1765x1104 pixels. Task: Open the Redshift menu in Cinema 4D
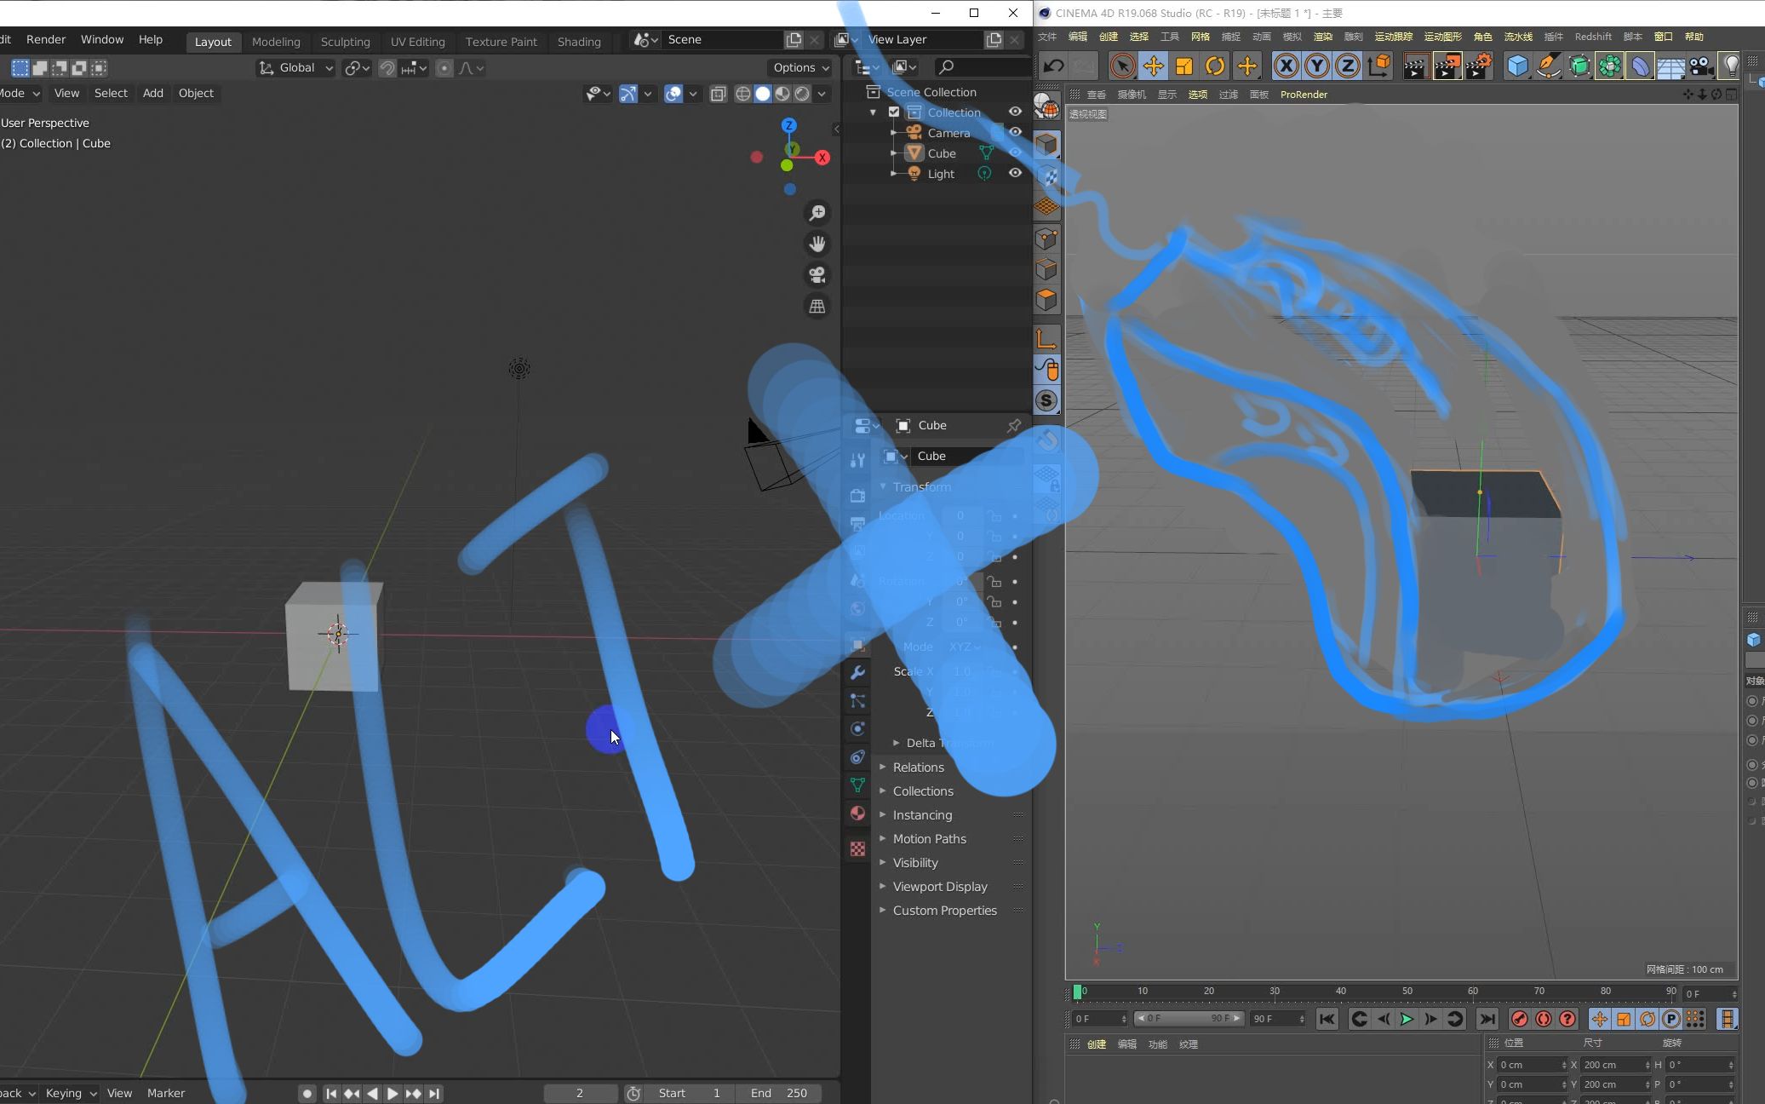pos(1592,37)
